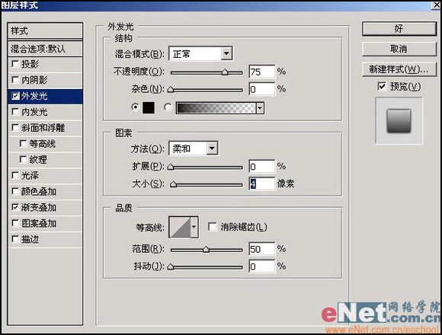The height and width of the screenshot is (335, 442).
Task: Select the gradient radio button
Action: [x=168, y=107]
